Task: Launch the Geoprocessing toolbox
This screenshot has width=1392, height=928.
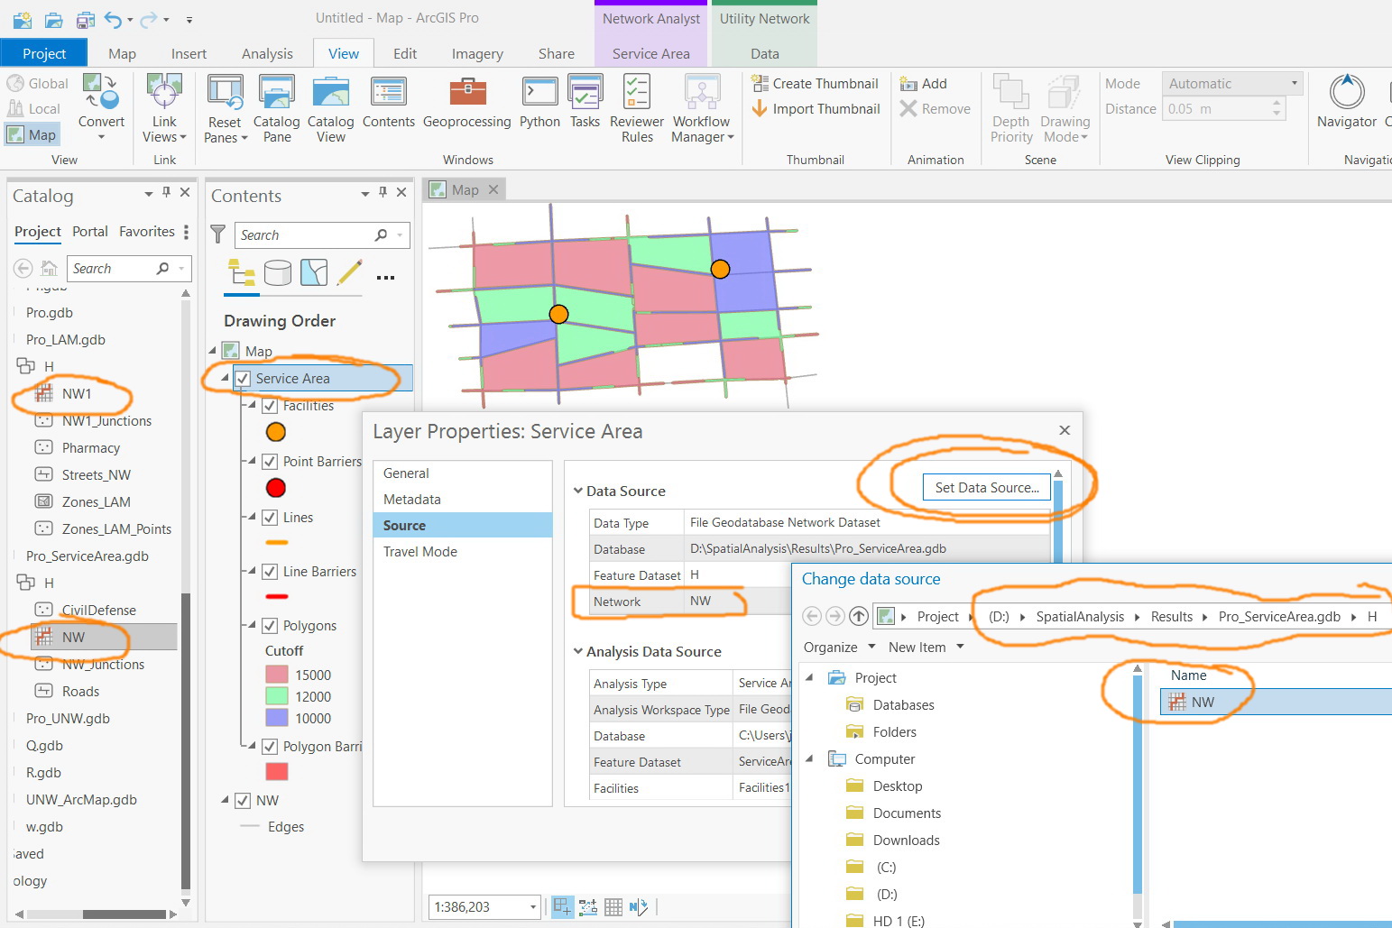Action: pos(467,102)
